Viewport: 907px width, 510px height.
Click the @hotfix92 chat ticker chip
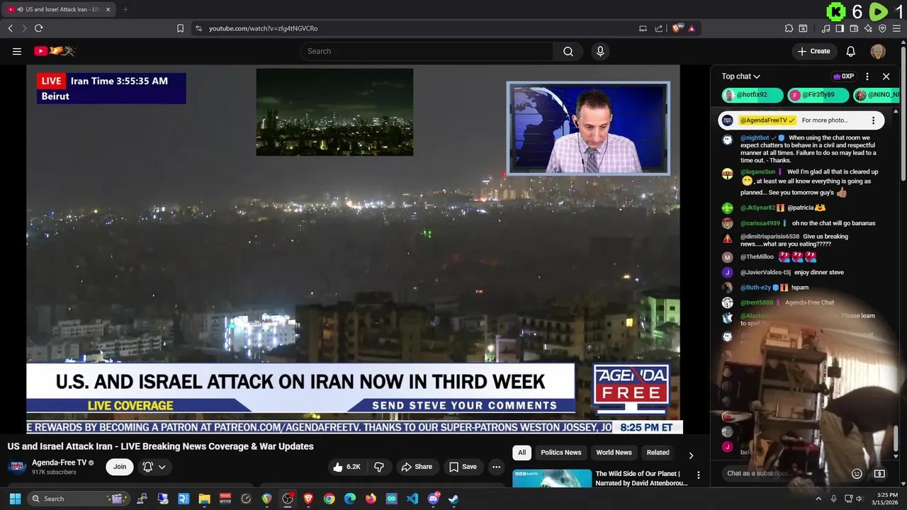(x=753, y=95)
